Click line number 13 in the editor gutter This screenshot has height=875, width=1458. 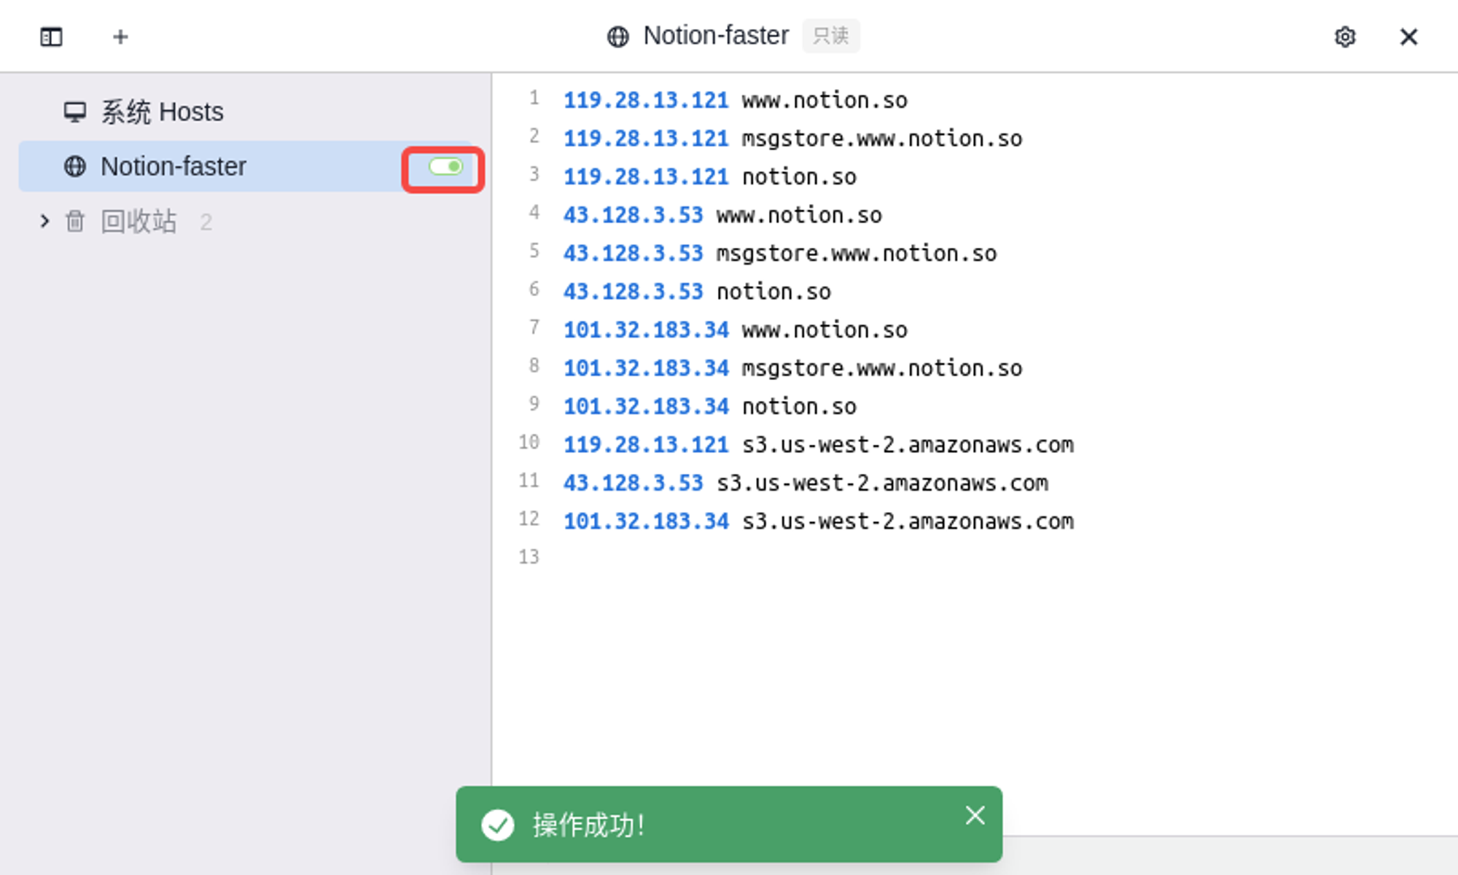pyautogui.click(x=529, y=557)
